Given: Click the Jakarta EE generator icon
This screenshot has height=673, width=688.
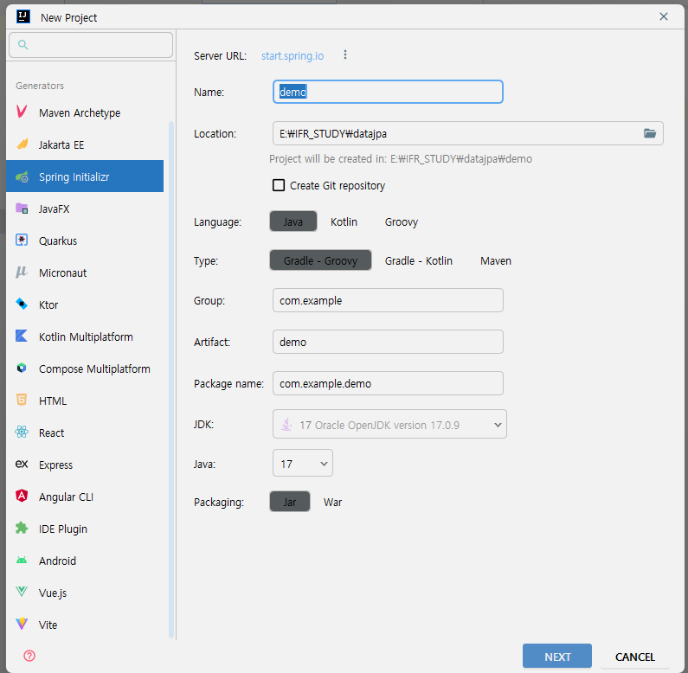Looking at the screenshot, I should (22, 144).
